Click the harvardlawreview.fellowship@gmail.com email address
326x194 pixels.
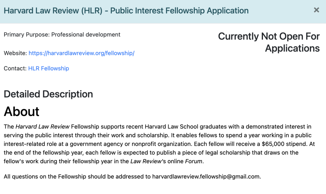pos(206,177)
